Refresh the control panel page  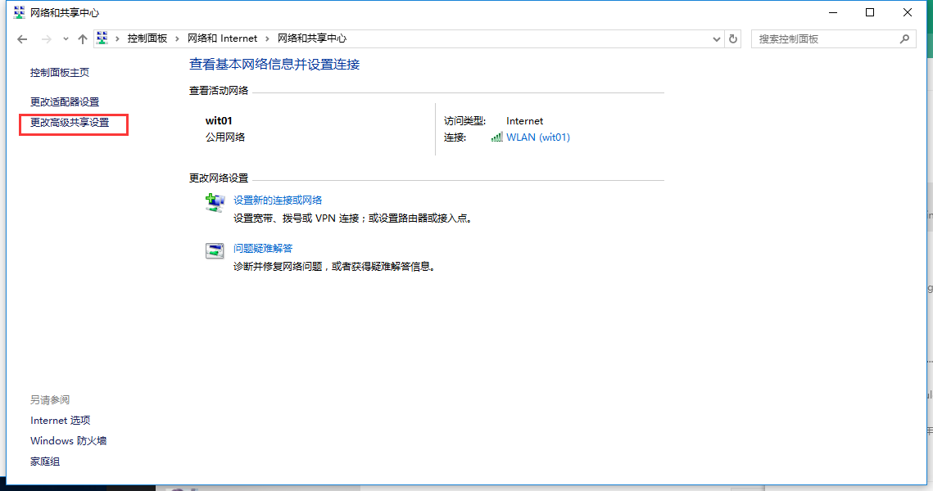pyautogui.click(x=733, y=39)
